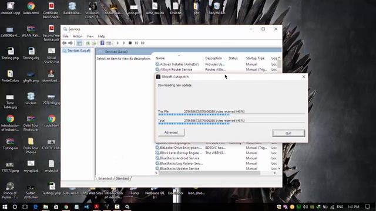376x211 pixels.
Task: Click the Restart Service icon
Action: pyautogui.click(x=143, y=43)
